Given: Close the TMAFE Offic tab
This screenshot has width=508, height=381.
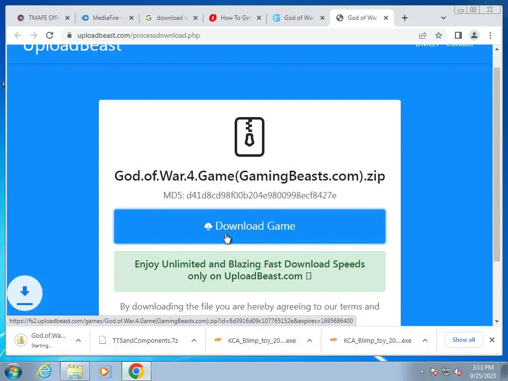Looking at the screenshot, I should (x=67, y=18).
